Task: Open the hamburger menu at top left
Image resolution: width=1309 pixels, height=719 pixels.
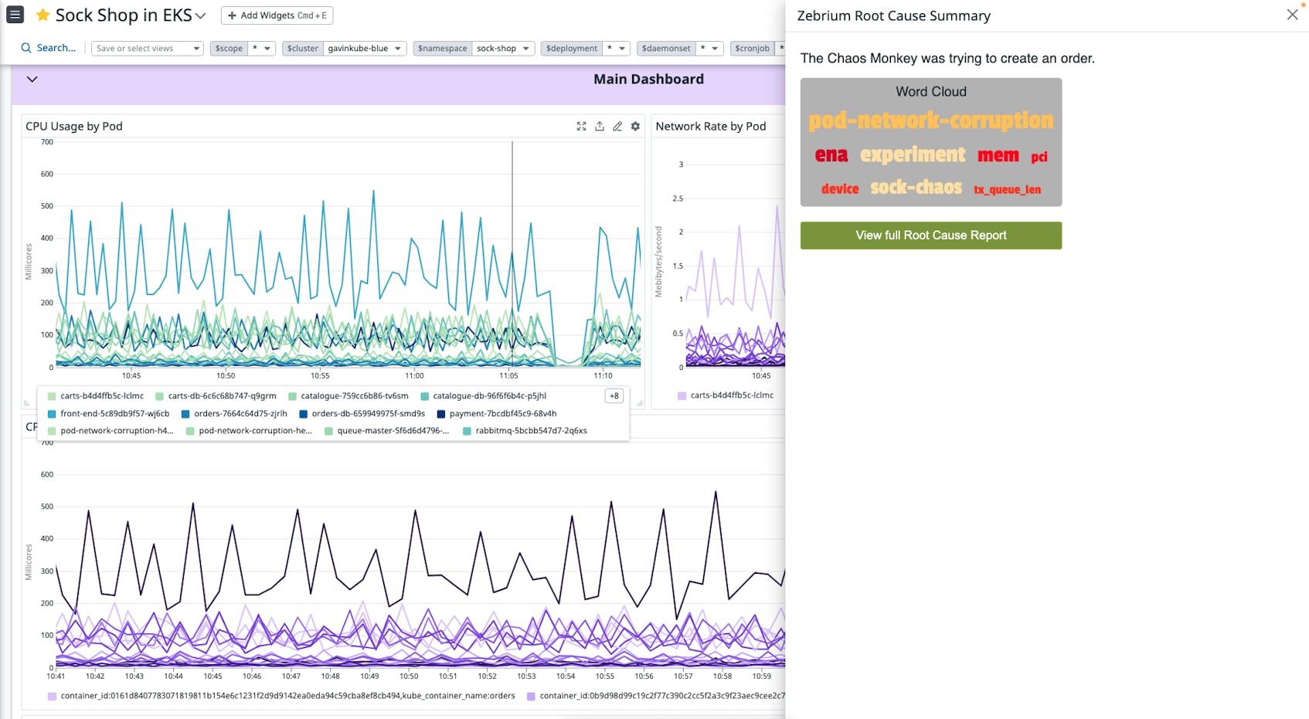Action: (15, 14)
